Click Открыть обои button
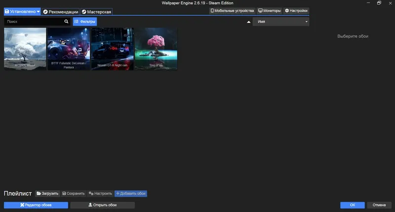Viewport: 395px width, 212px height. click(x=103, y=205)
